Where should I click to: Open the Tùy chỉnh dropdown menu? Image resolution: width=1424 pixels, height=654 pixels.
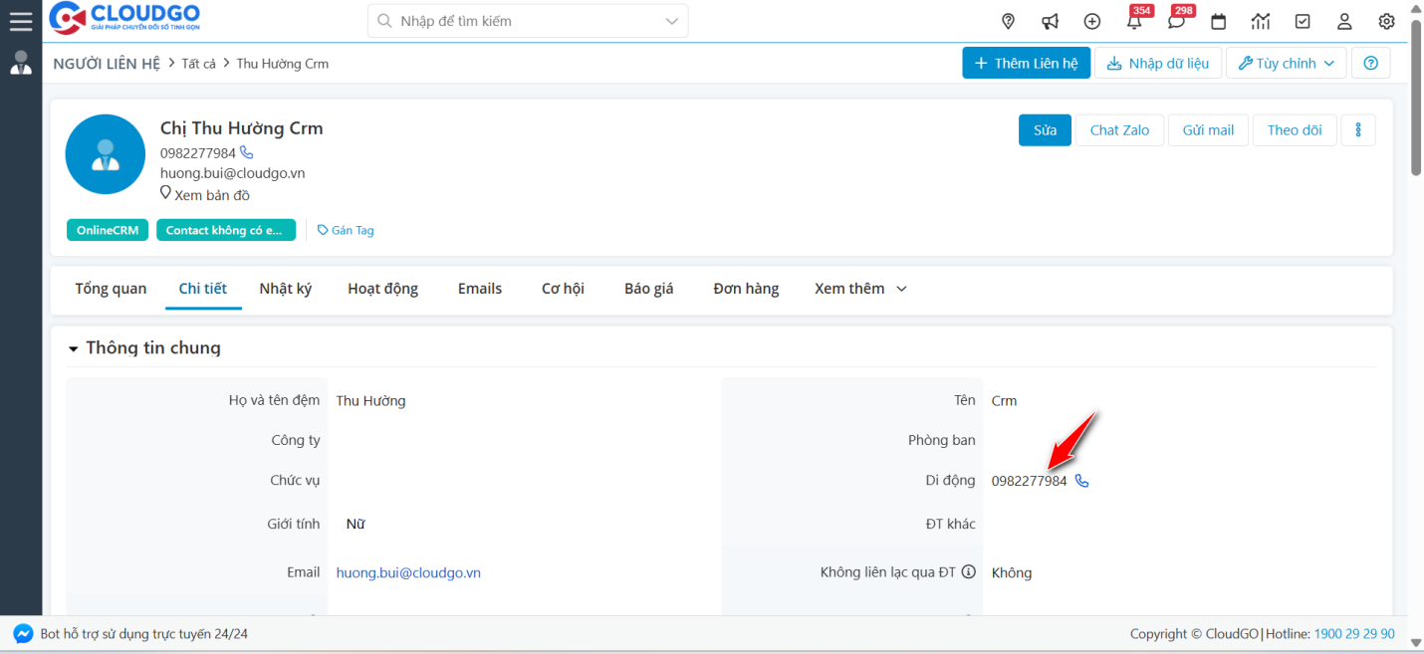[1286, 62]
